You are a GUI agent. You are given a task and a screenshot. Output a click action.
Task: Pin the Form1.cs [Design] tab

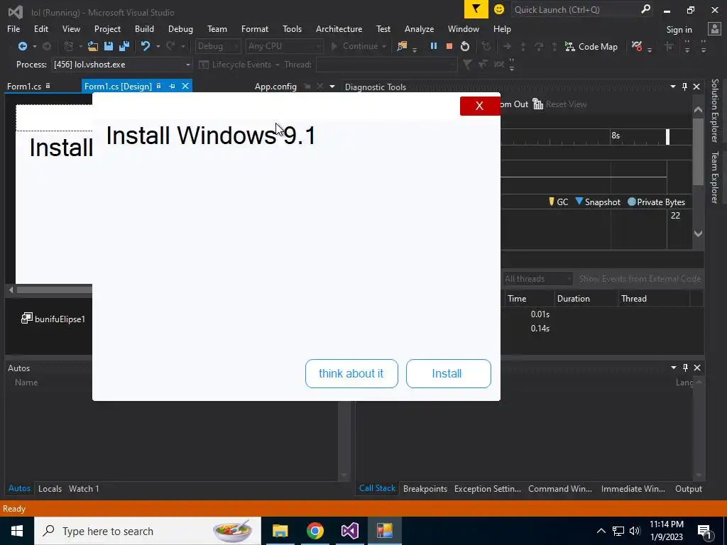(x=172, y=86)
